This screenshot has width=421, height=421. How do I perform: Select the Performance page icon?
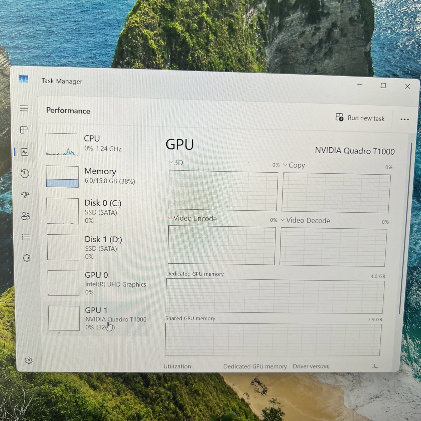tap(24, 152)
